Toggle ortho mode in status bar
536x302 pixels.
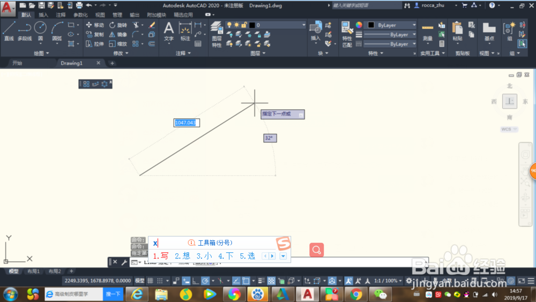[196, 281]
